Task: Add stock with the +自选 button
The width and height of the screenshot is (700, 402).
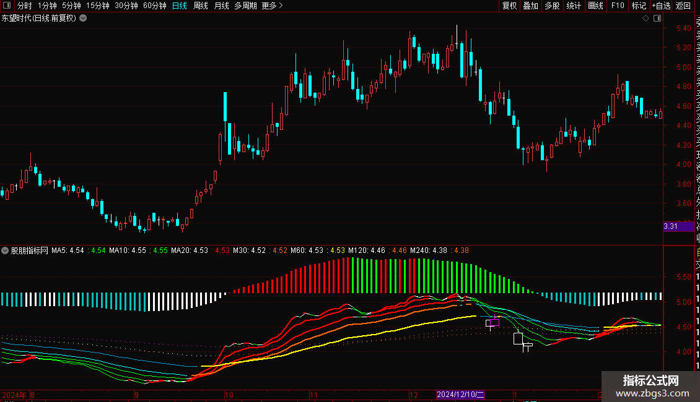Action: (661, 6)
